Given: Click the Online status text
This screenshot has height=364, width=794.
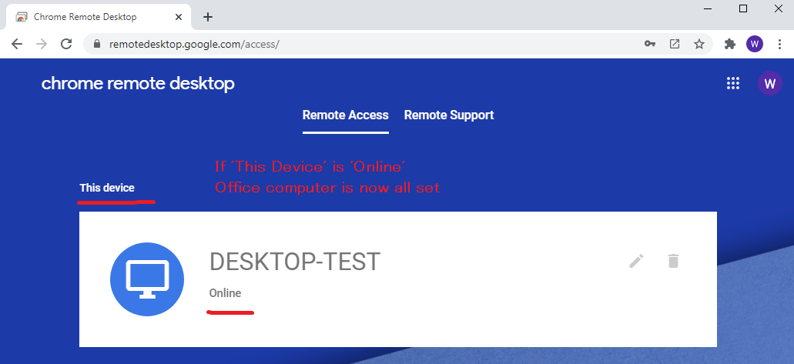Looking at the screenshot, I should tap(226, 293).
